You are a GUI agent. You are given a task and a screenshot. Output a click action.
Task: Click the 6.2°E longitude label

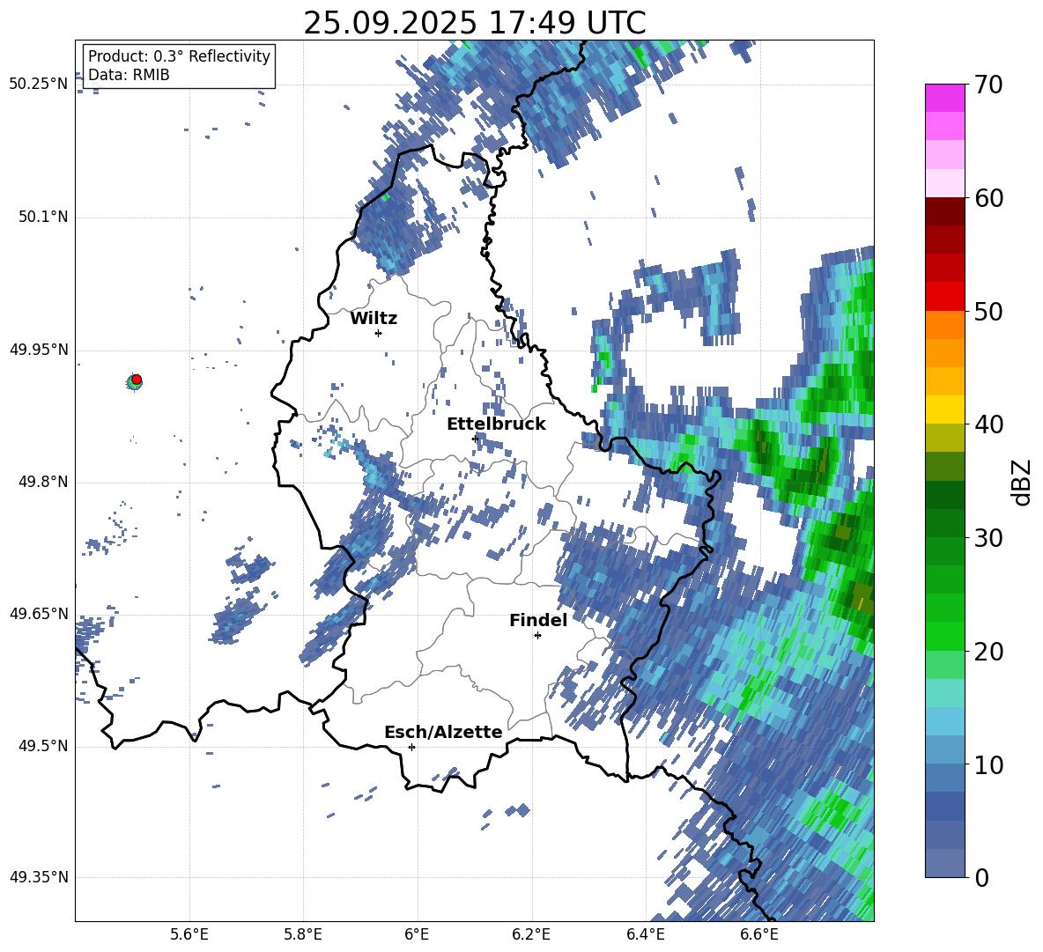(x=531, y=934)
